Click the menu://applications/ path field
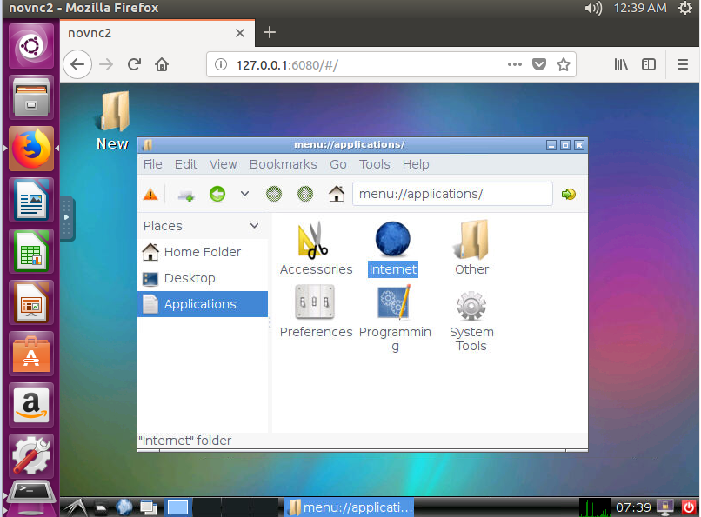This screenshot has height=517, width=701. tap(452, 194)
